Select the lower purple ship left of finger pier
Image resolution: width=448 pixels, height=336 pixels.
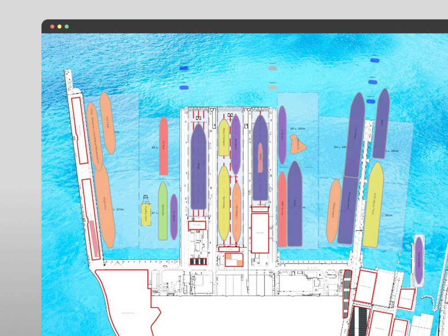(348, 210)
